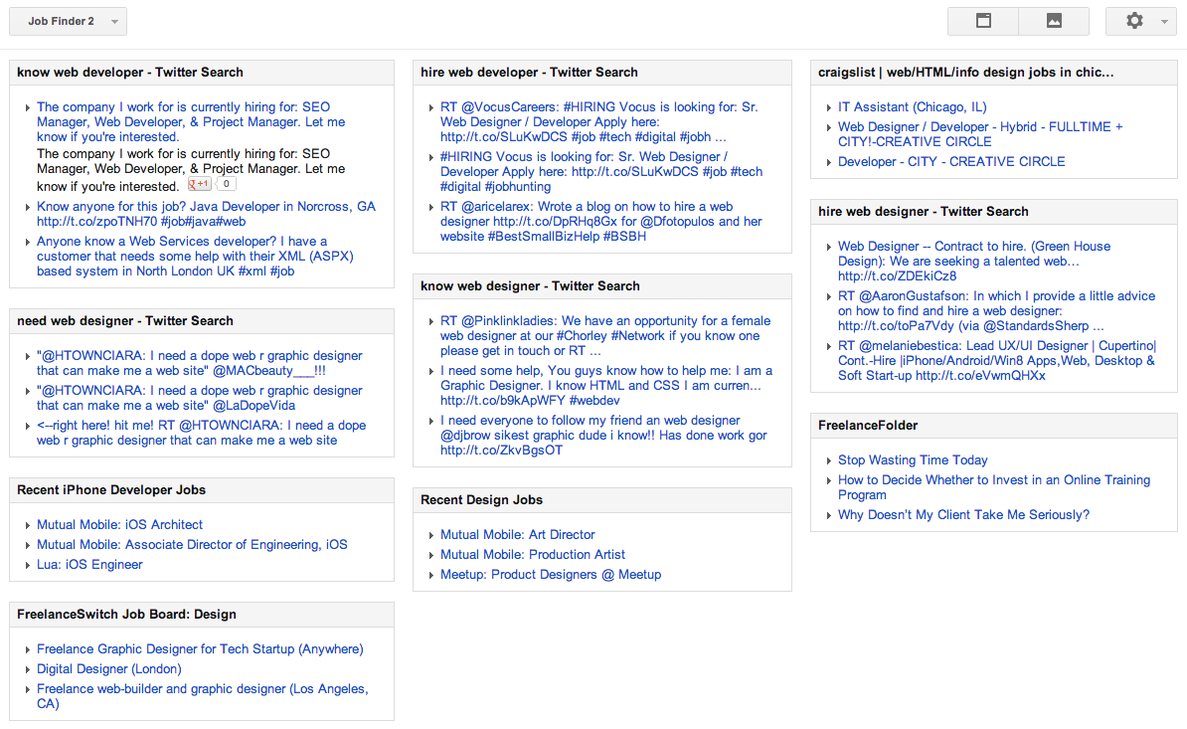This screenshot has height=729, width=1187.
Task: Open 'Developer - CITY - CREATIVE CIRCLE' link
Action: 951,161
